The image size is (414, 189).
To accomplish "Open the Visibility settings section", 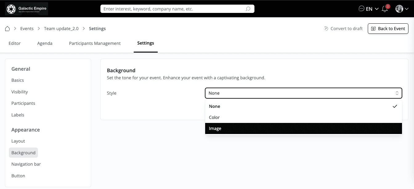I will [x=20, y=92].
